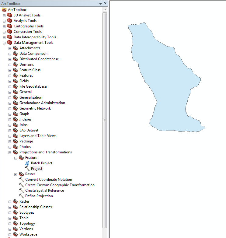Select Geodatabase Administration toolset label
Viewport: 226px width, 238px height.
click(x=42, y=103)
